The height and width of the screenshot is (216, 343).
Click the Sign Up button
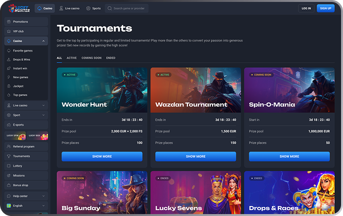pos(325,8)
